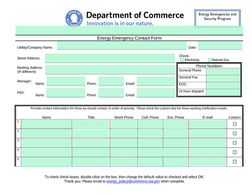
Task: Check the Electricity checkbox
Action: pos(182,60)
